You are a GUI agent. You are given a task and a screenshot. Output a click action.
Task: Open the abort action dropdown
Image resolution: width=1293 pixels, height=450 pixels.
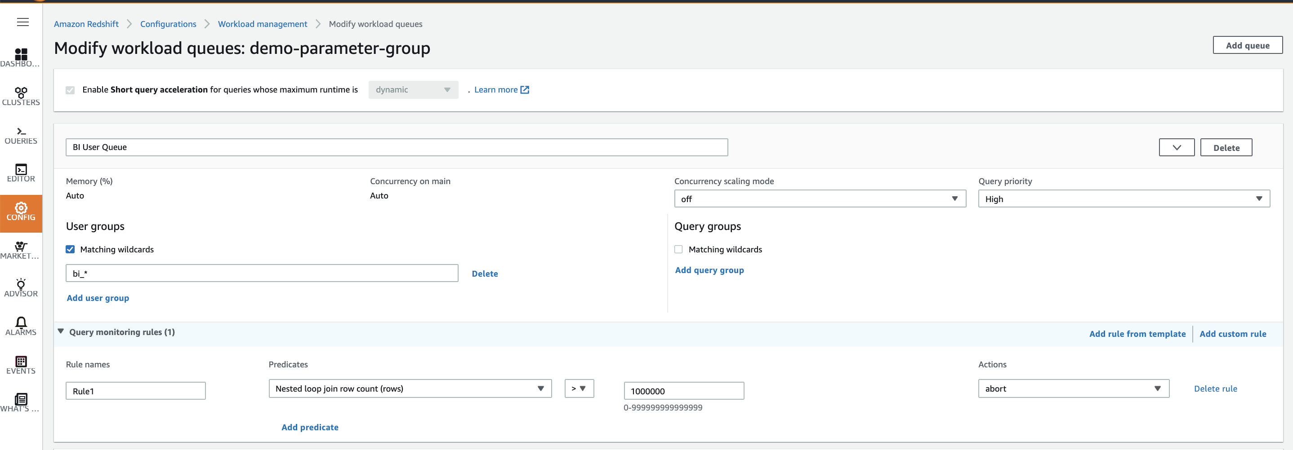[1074, 388]
